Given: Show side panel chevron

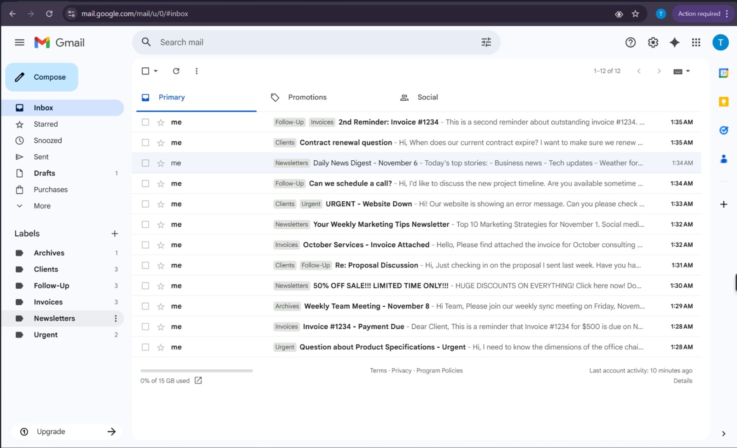Looking at the screenshot, I should click(x=724, y=434).
